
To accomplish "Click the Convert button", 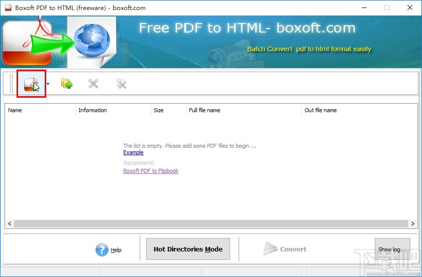I will (x=285, y=249).
